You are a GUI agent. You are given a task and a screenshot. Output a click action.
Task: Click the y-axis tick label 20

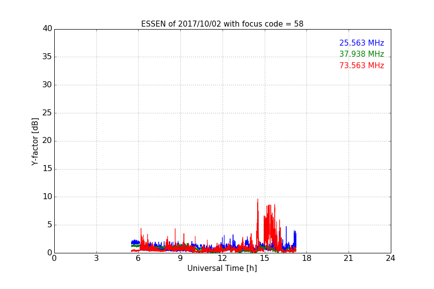coord(47,140)
